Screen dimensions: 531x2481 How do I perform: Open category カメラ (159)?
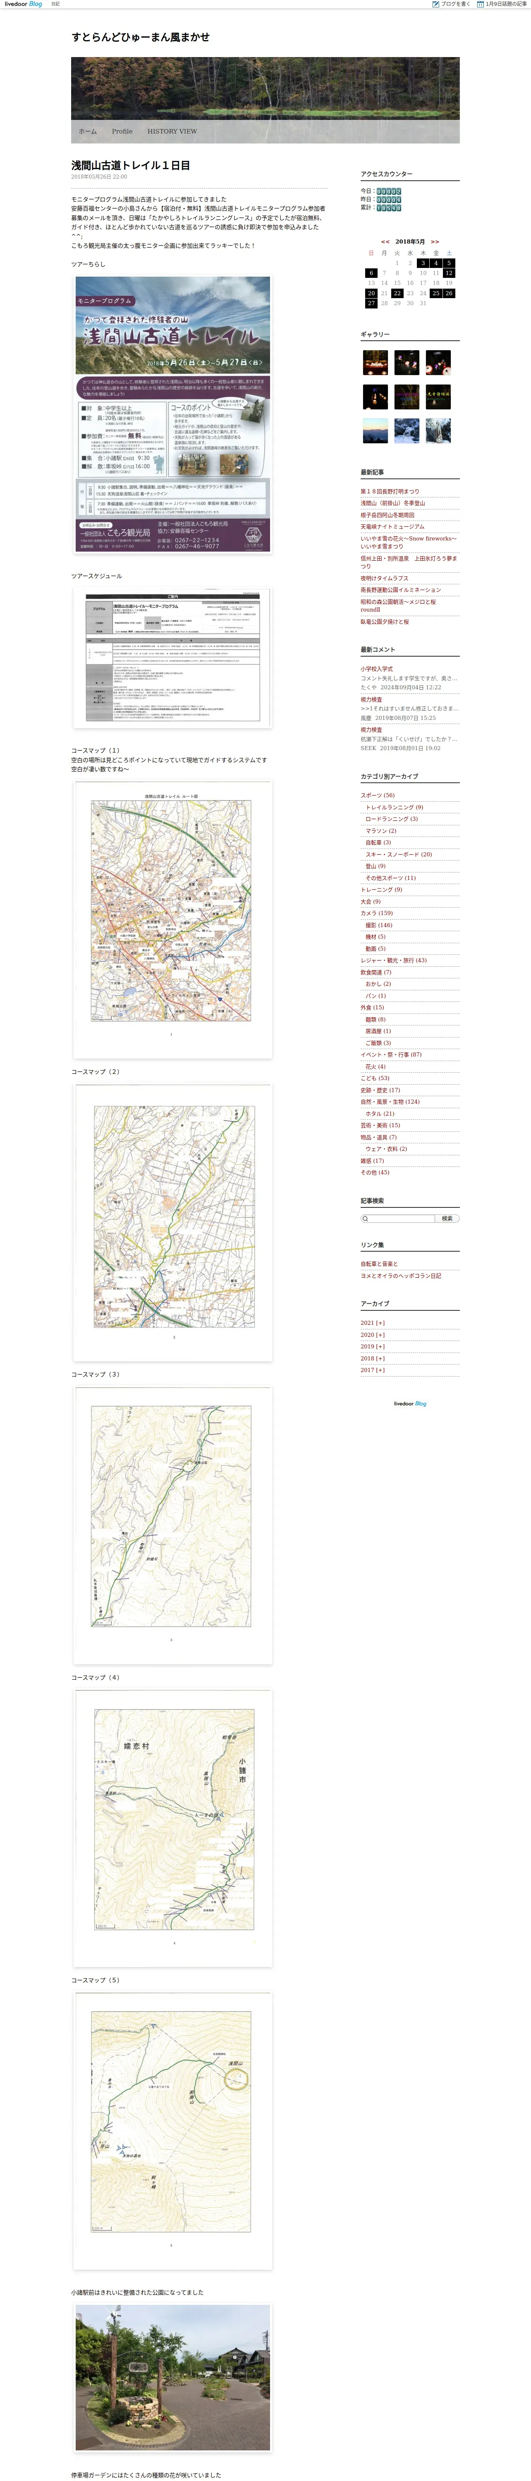coord(377,913)
